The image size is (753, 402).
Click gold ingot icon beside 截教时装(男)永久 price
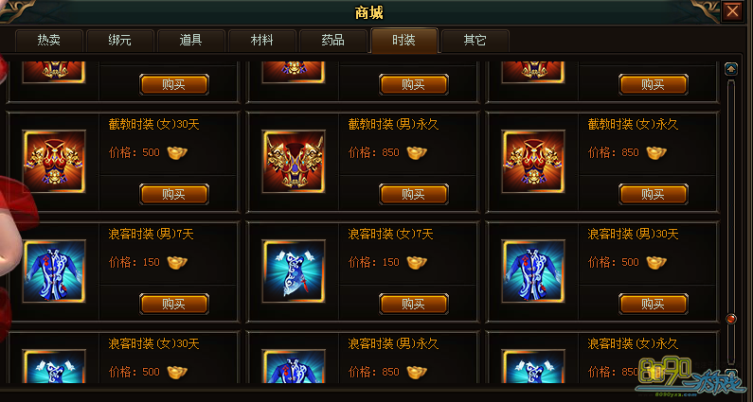coord(417,152)
